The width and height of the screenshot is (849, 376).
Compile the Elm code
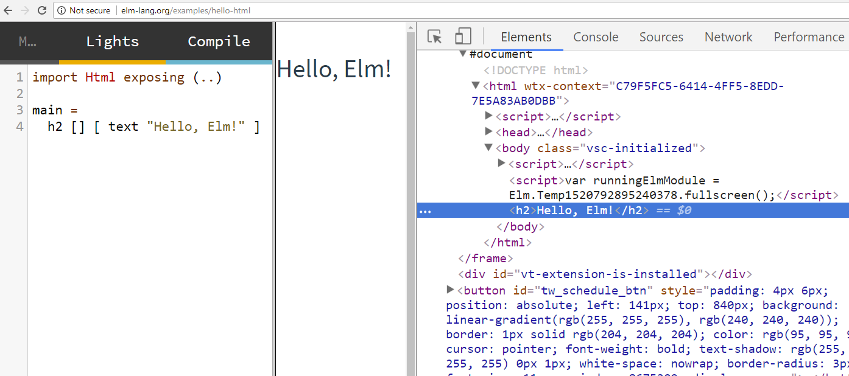(x=219, y=41)
